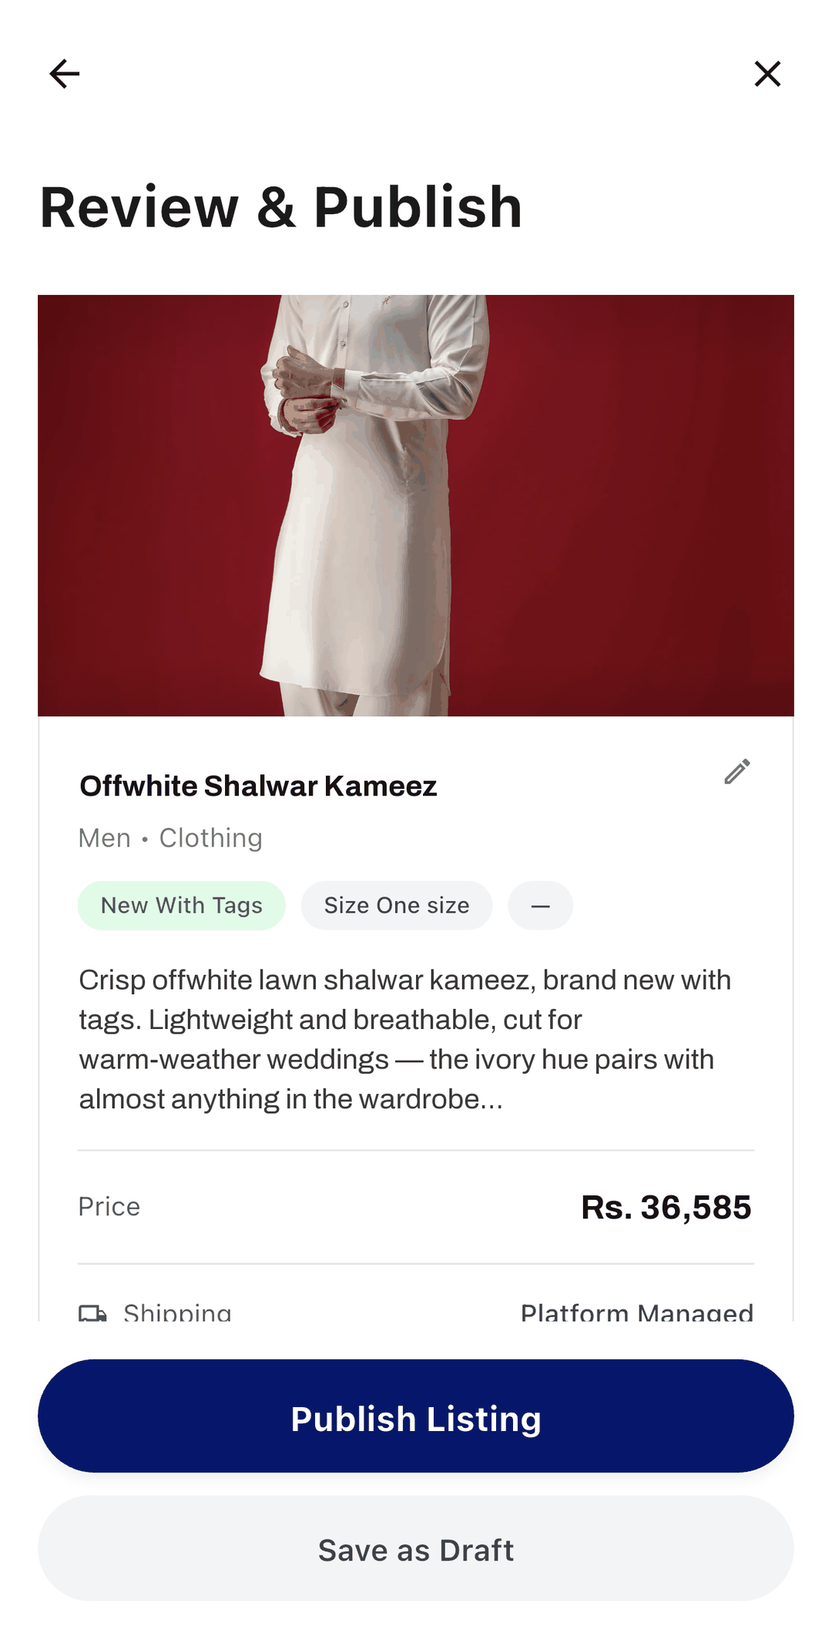Go back using the left arrow icon

click(x=65, y=74)
